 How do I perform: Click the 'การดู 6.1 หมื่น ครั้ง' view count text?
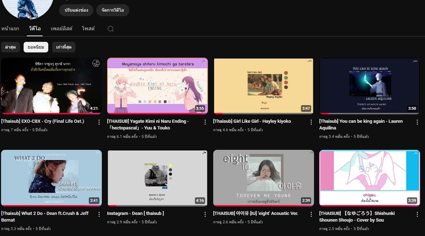122,137
